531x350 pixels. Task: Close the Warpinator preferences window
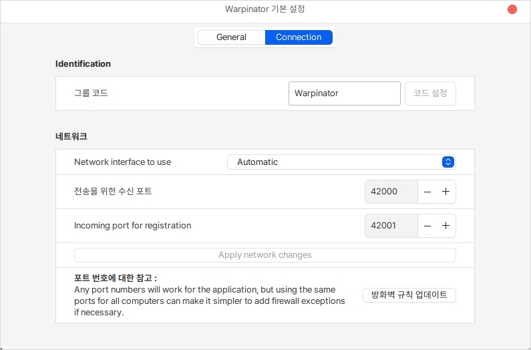tap(512, 10)
